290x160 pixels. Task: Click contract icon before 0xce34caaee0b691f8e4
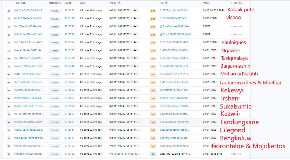pos(161,26)
